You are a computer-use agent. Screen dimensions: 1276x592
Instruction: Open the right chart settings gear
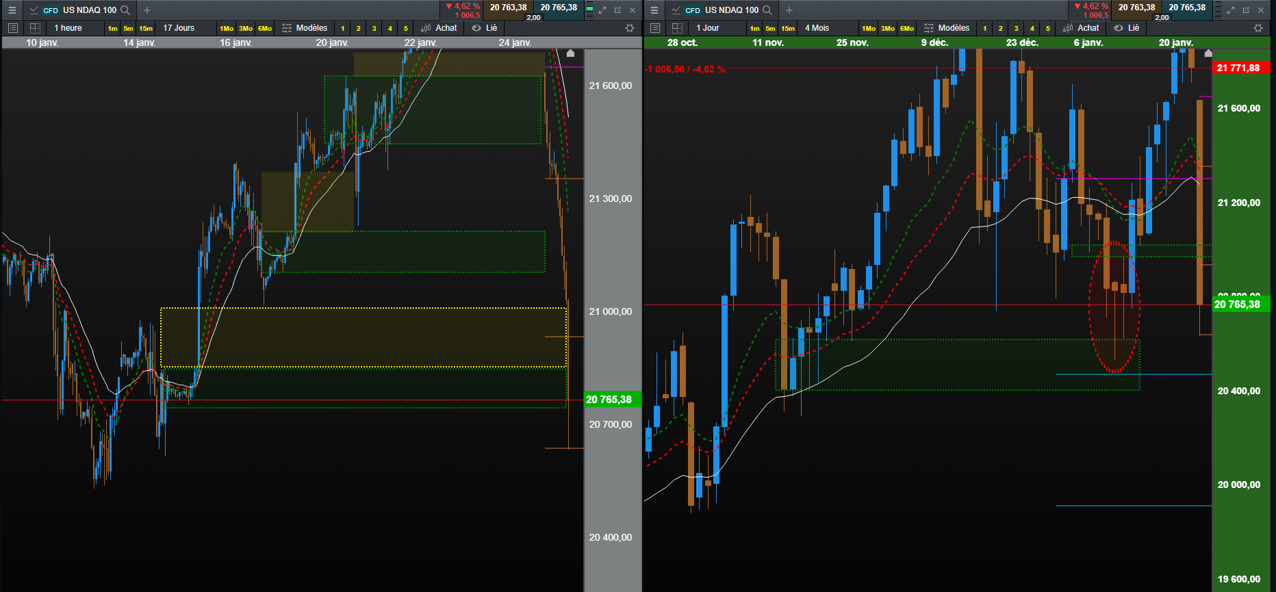1258,28
